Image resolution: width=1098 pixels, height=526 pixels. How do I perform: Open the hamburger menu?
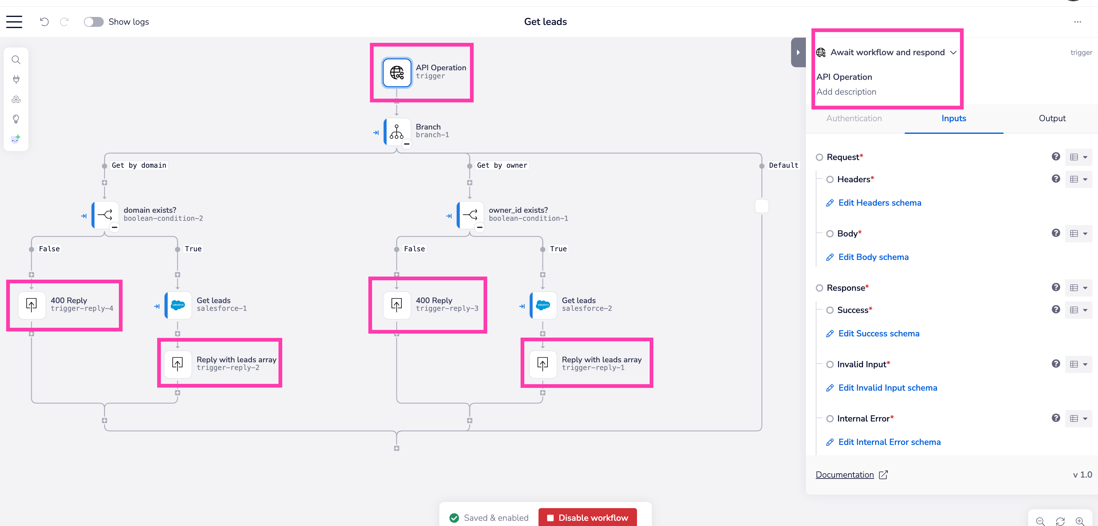pyautogui.click(x=14, y=22)
